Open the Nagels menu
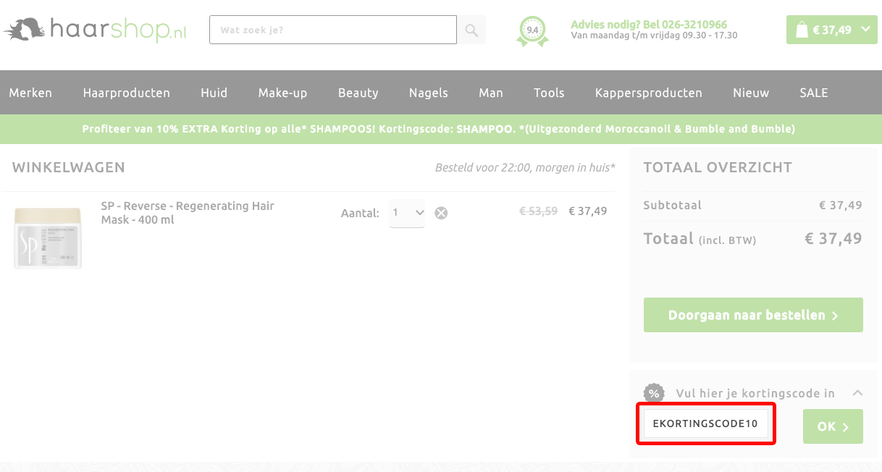The height and width of the screenshot is (472, 882). click(429, 93)
